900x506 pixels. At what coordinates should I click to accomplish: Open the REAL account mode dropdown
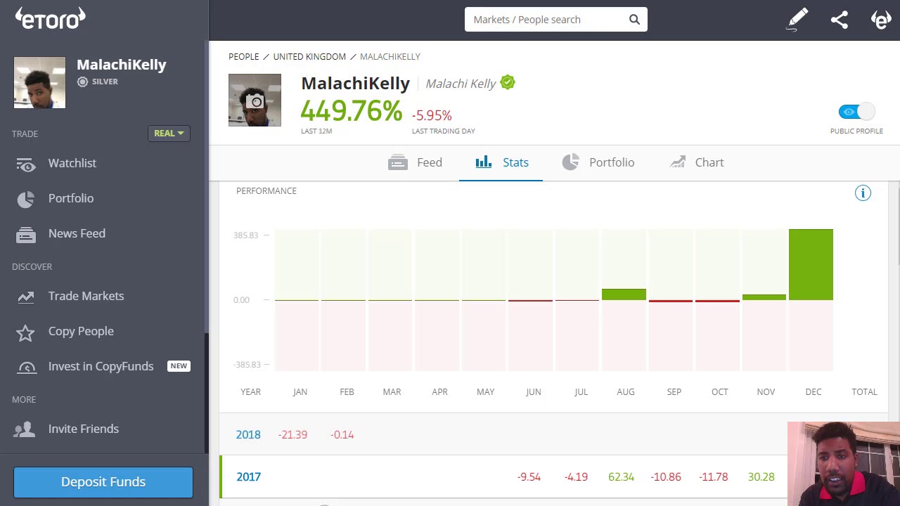pos(169,134)
